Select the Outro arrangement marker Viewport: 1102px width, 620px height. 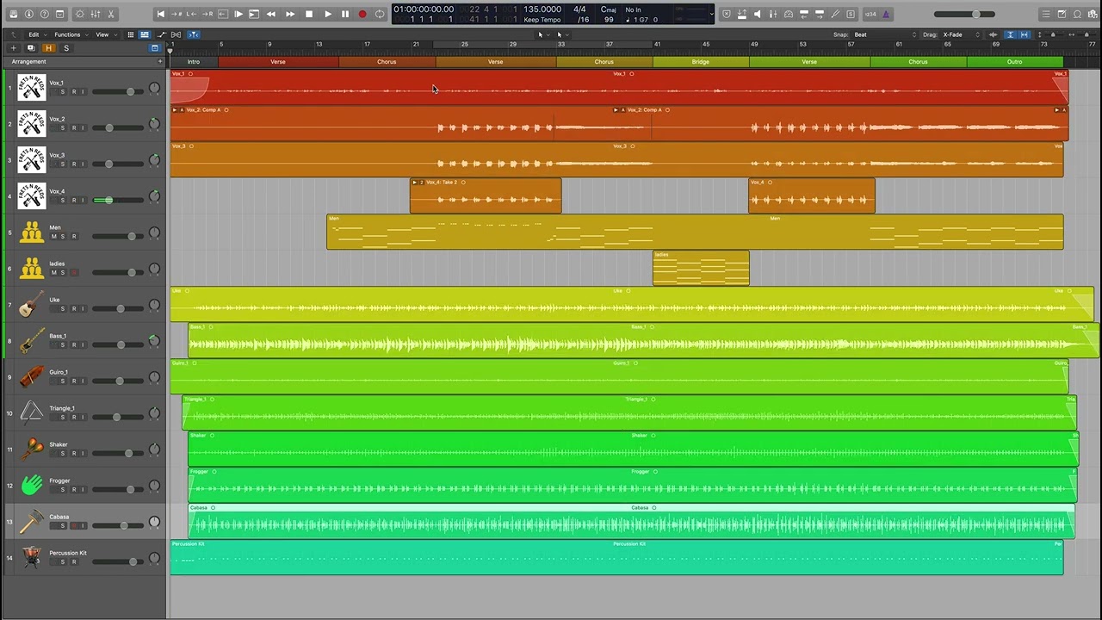1015,62
